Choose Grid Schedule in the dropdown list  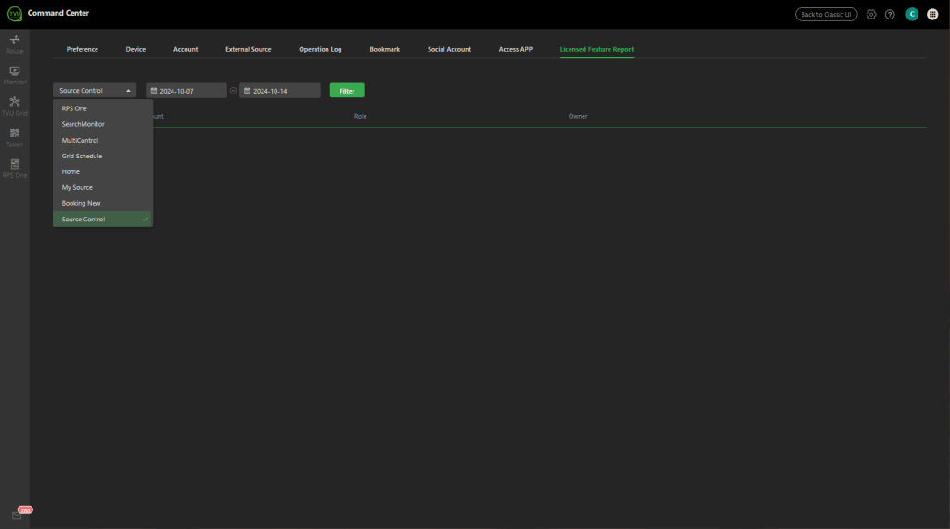tap(83, 156)
